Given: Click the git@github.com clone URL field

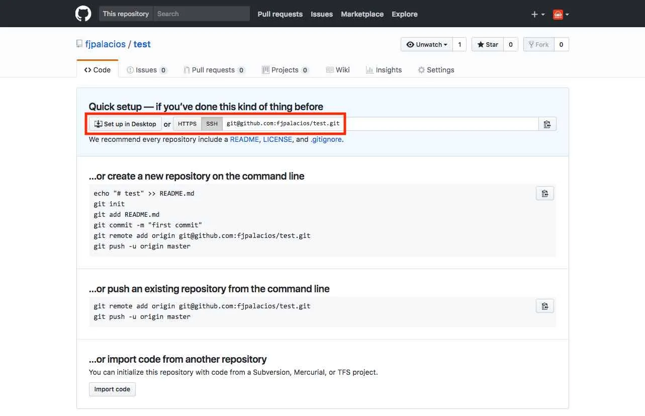Looking at the screenshot, I should point(380,124).
